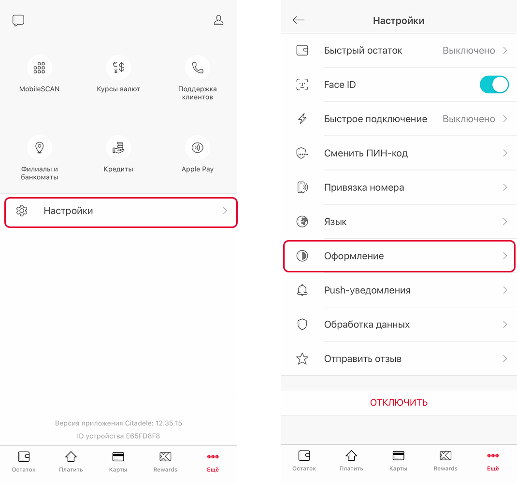The height and width of the screenshot is (483, 517).
Task: Open currency rates Курсы валют icon
Action: point(118,68)
